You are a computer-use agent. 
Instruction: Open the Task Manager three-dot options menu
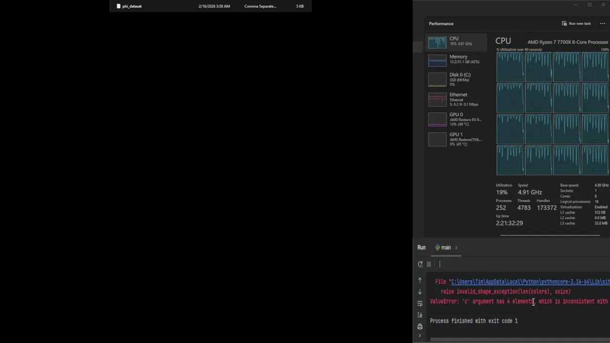pyautogui.click(x=602, y=23)
